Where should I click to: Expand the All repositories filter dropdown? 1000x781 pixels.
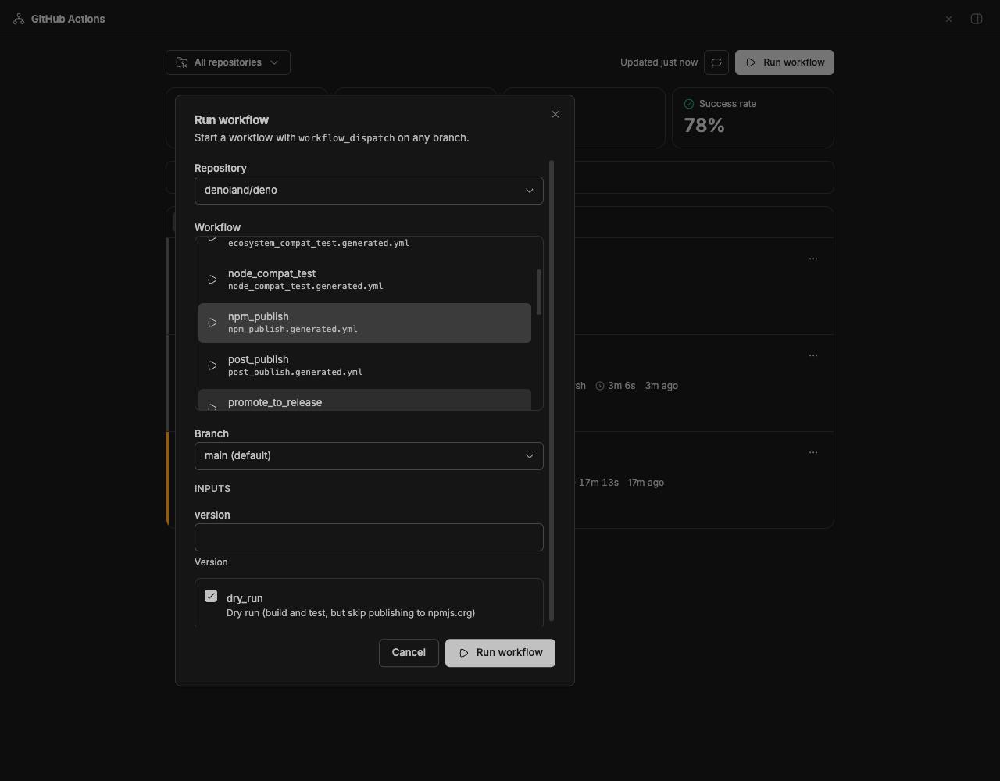228,62
